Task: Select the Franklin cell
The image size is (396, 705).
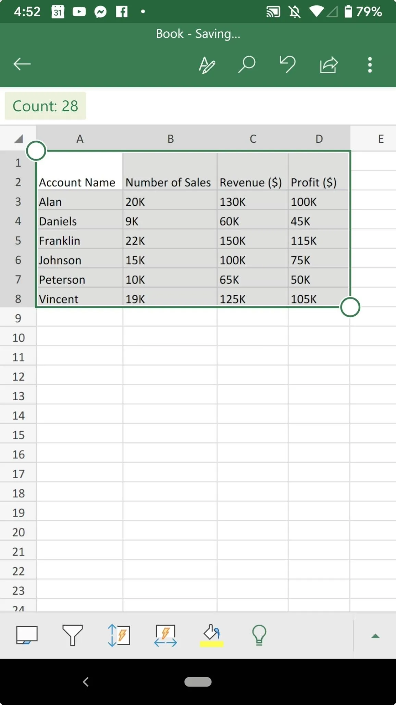Action: [79, 241]
